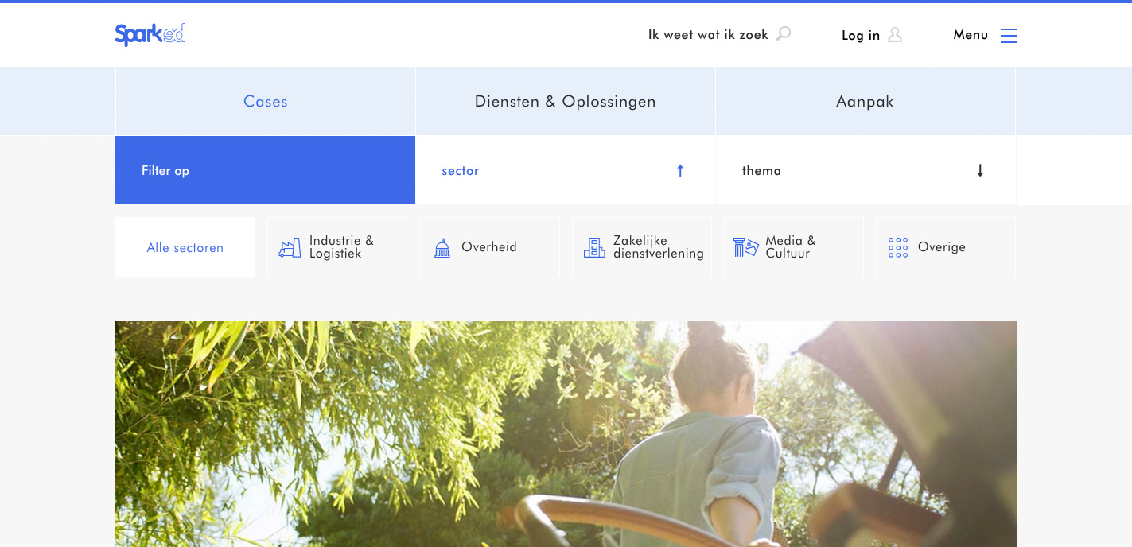Go to the Aanpak tab
This screenshot has width=1132, height=547.
click(x=866, y=102)
